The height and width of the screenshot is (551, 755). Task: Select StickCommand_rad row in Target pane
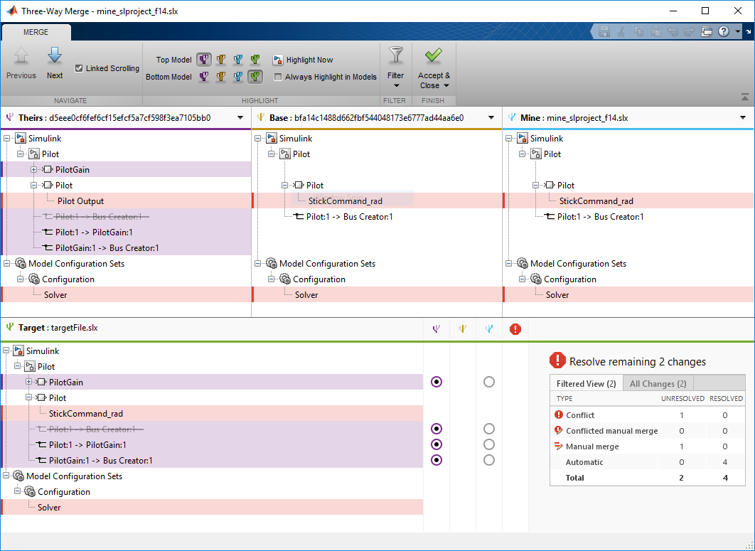(212, 413)
